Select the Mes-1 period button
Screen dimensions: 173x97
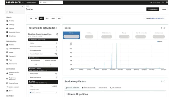point(53,18)
